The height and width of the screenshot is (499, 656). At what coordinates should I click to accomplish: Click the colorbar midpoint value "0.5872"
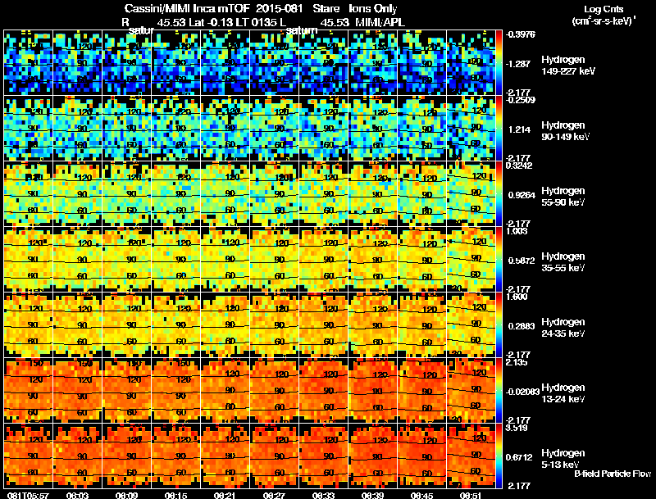click(x=522, y=261)
